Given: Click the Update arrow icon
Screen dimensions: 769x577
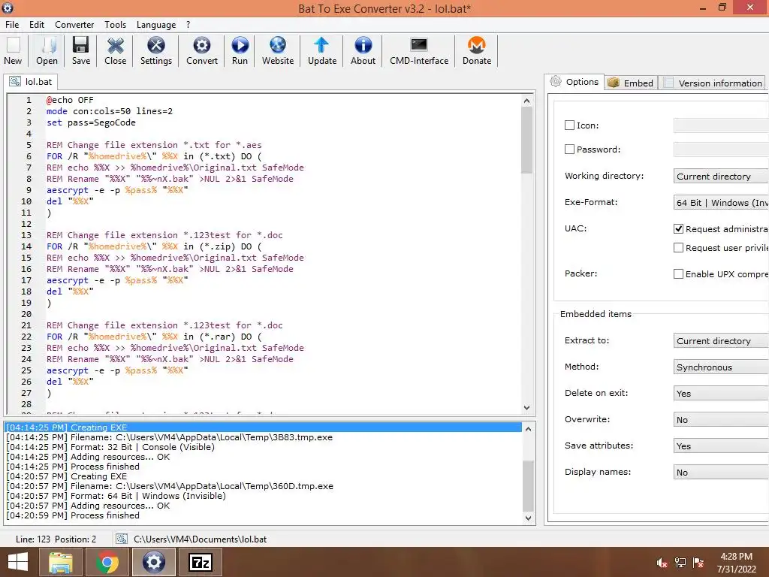Looking at the screenshot, I should pos(322,50).
